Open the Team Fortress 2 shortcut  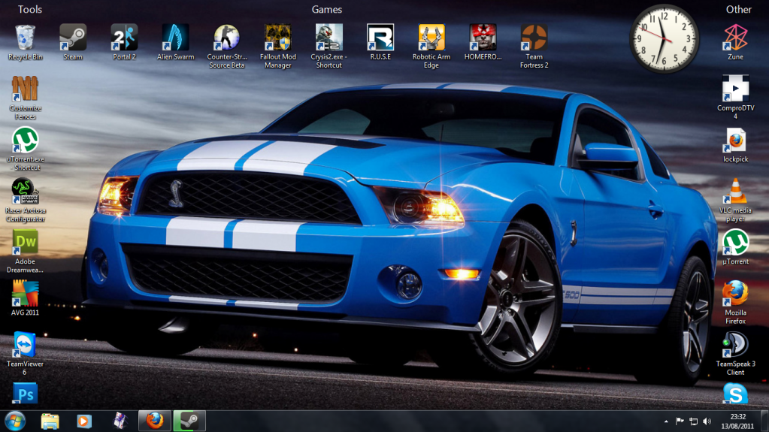(x=534, y=38)
